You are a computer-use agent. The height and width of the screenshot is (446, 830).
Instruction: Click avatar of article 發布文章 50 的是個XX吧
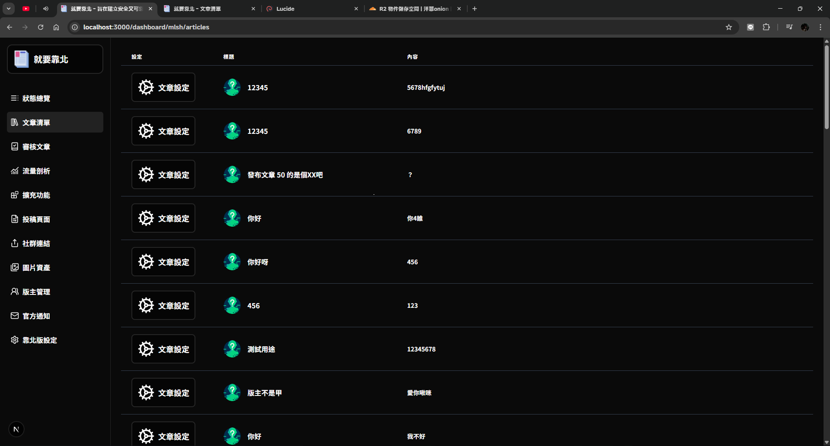coord(232,175)
